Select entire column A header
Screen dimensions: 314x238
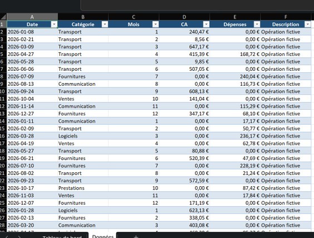32,17
